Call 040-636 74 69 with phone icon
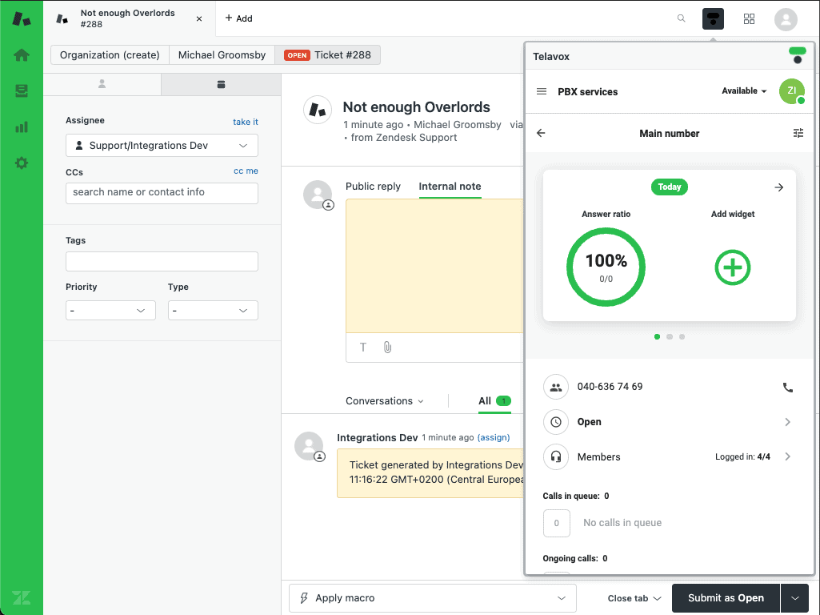Screen dimensions: 820x615 [x=787, y=388]
